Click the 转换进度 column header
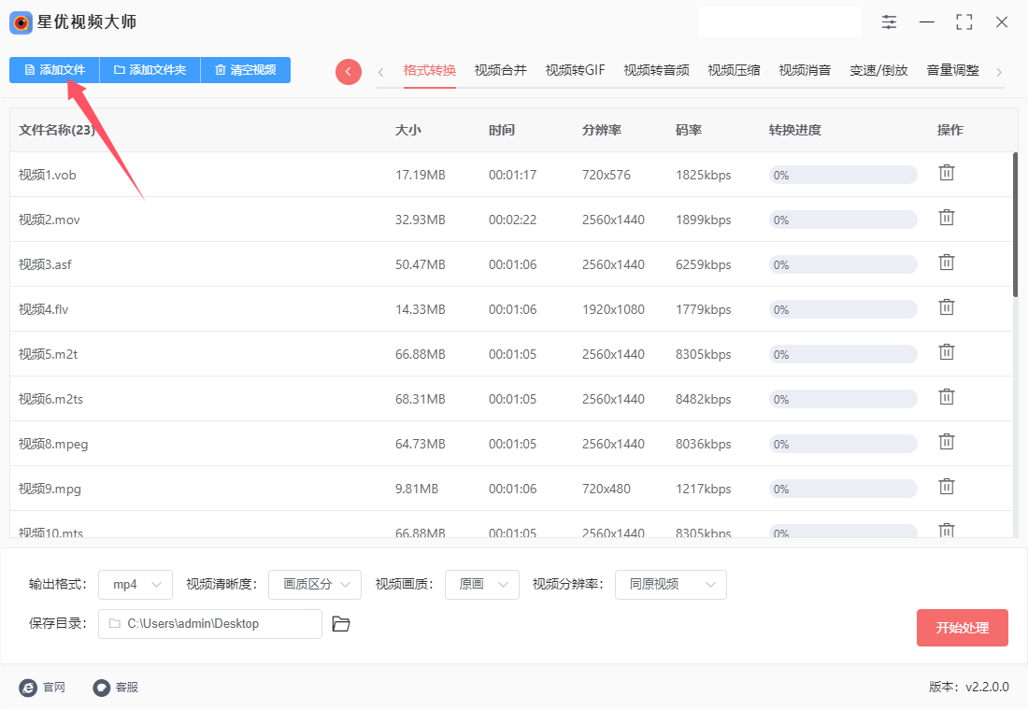1028x710 pixels. coord(794,130)
